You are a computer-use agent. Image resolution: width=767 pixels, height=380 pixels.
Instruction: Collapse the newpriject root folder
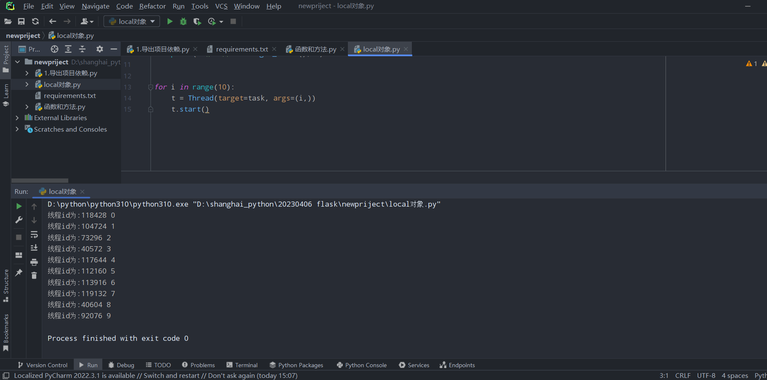click(17, 62)
